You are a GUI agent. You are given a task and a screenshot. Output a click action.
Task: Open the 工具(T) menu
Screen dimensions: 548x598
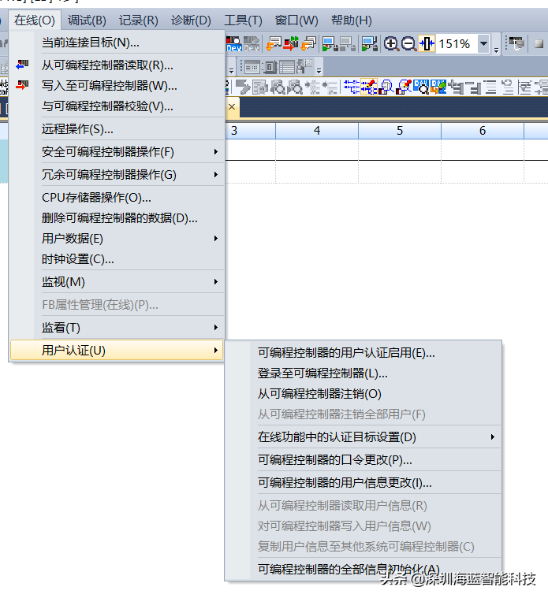tap(243, 20)
